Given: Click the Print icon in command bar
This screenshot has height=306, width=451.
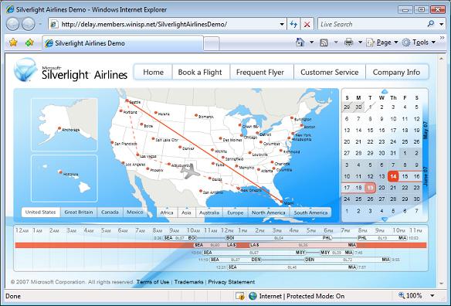Looking at the screenshot, I should pyautogui.click(x=348, y=42).
